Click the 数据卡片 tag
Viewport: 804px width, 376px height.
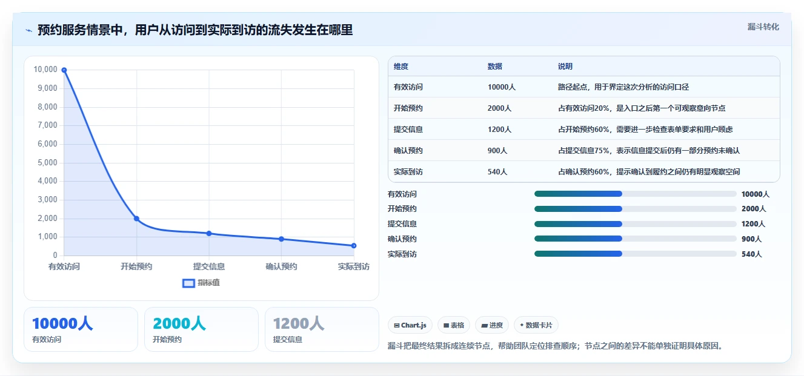pos(536,325)
